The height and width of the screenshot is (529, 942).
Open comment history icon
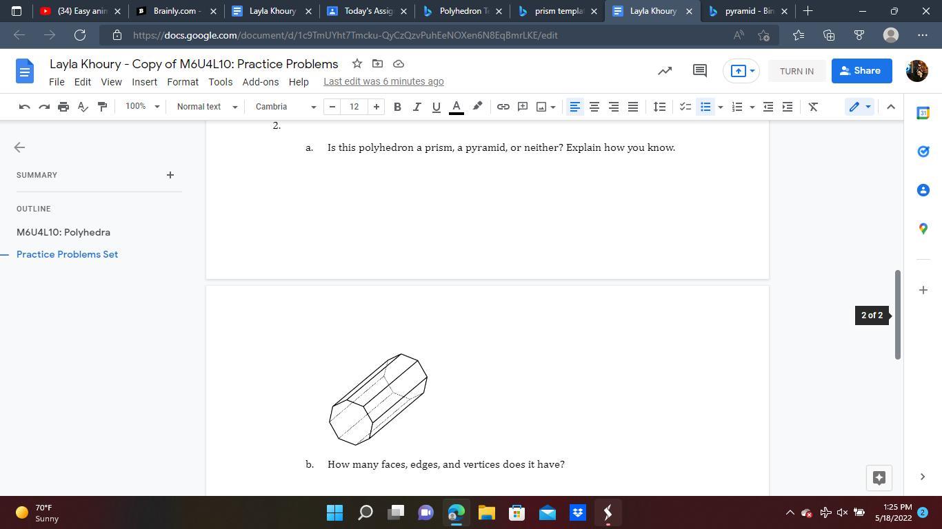pyautogui.click(x=699, y=71)
